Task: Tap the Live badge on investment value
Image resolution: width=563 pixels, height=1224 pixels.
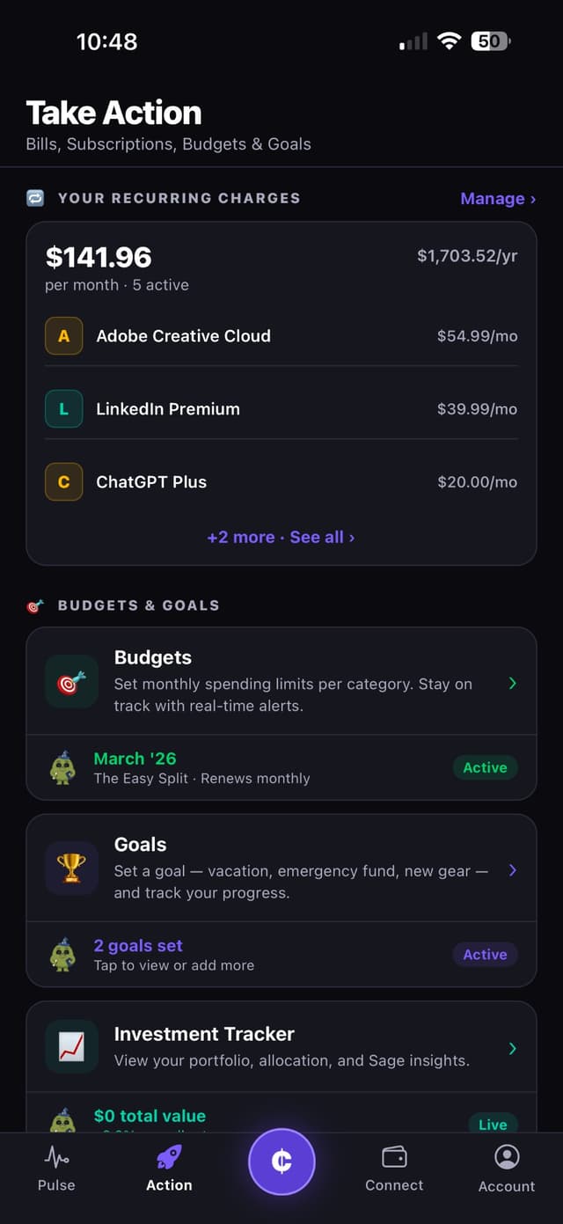Action: coord(492,1125)
